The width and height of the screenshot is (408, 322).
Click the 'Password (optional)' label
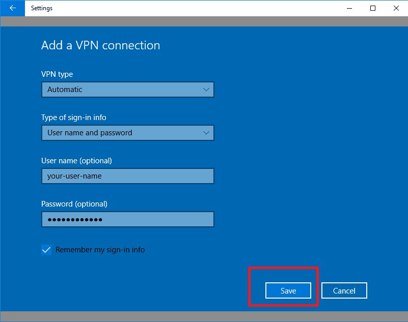tap(74, 204)
